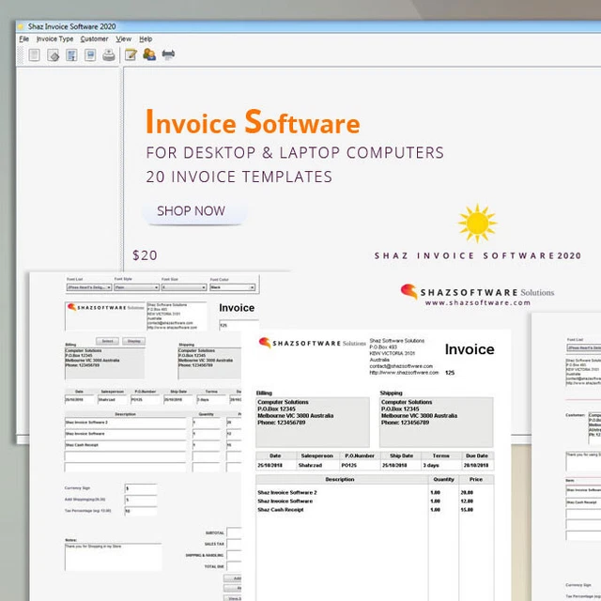Click description field 'Shaz Invoice Software 2'
Viewport: 601px width, 601px height.
pyautogui.click(x=125, y=423)
